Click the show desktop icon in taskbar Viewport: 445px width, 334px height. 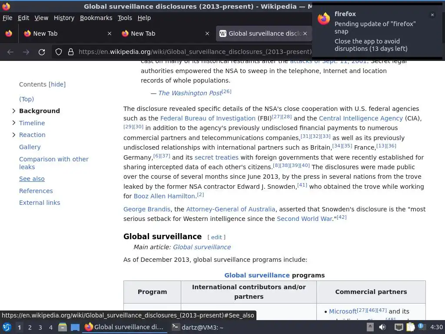75,327
